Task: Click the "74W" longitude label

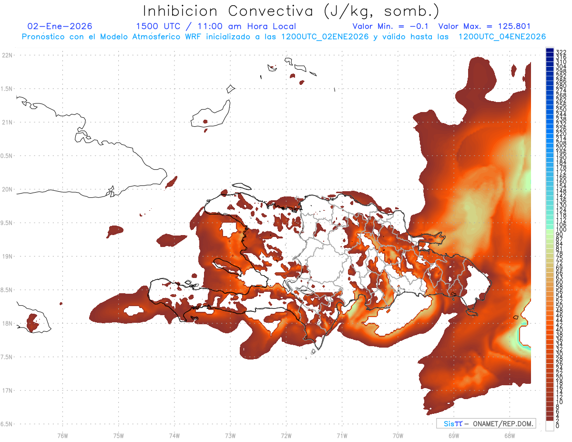Action: [x=174, y=435]
